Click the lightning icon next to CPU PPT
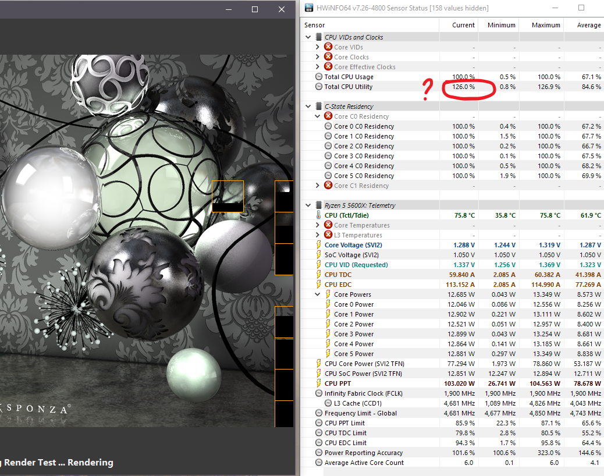 (318, 383)
